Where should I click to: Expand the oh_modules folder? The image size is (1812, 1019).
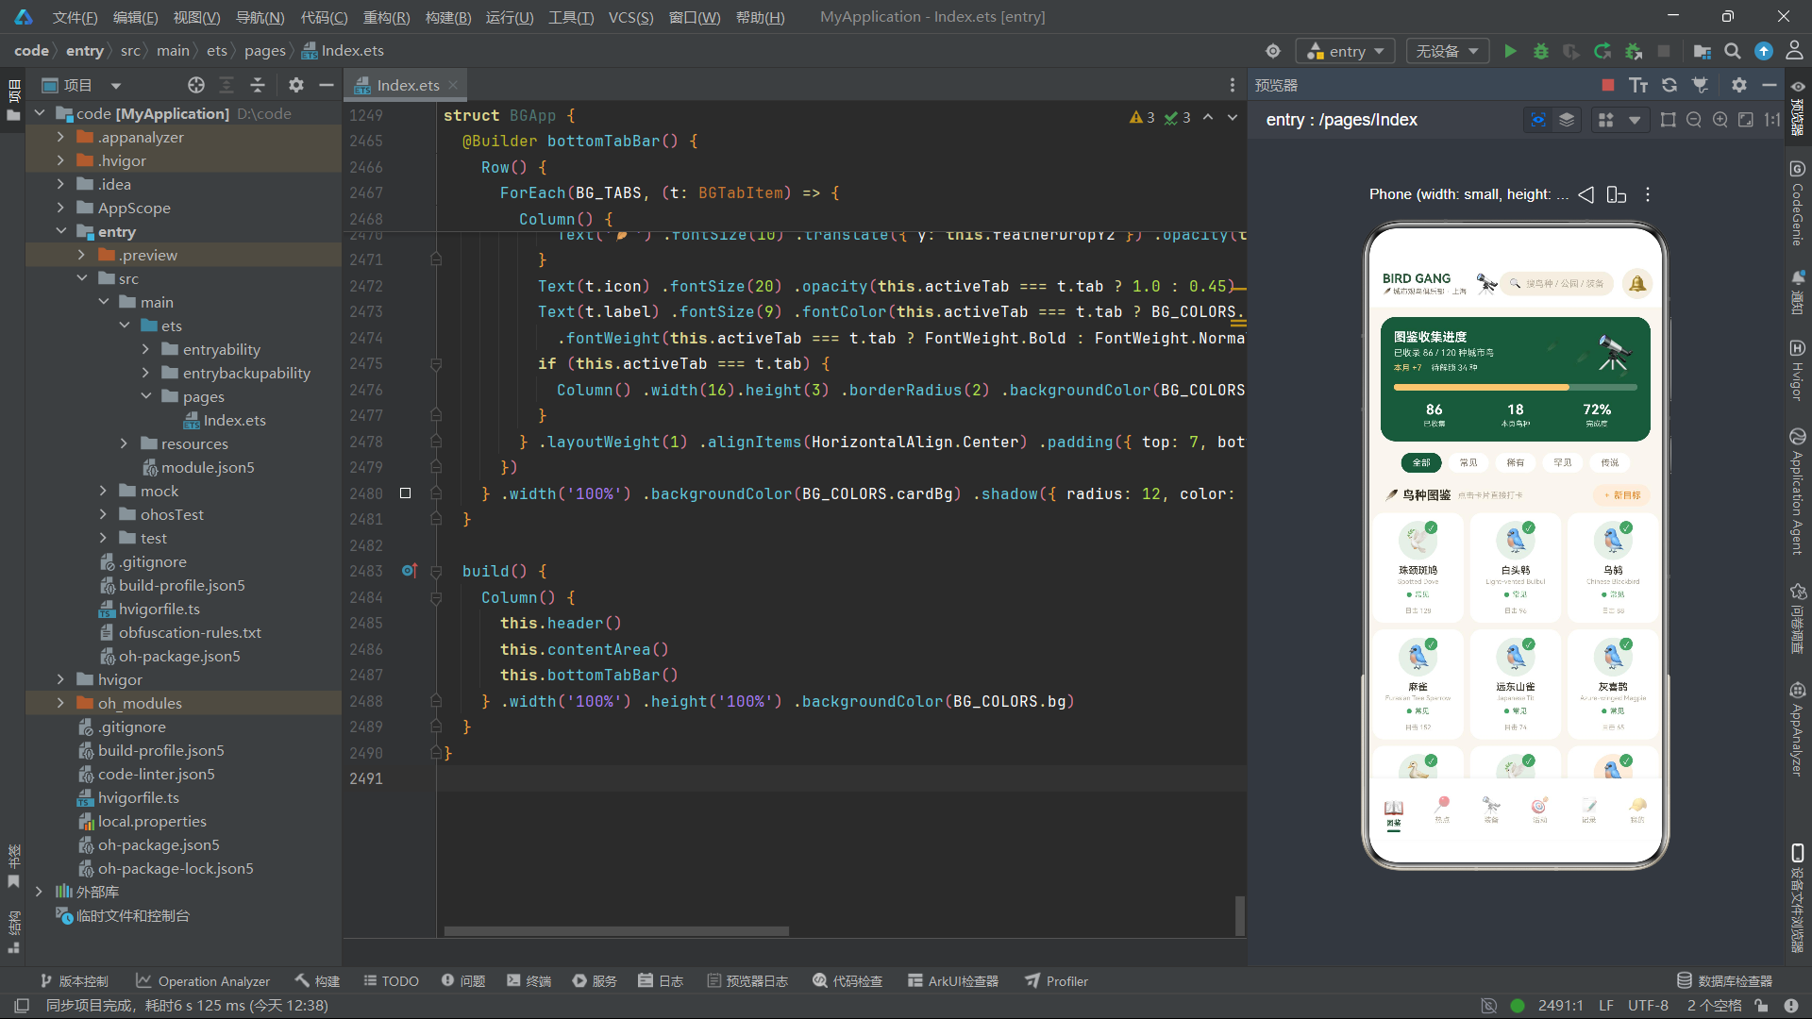point(61,703)
